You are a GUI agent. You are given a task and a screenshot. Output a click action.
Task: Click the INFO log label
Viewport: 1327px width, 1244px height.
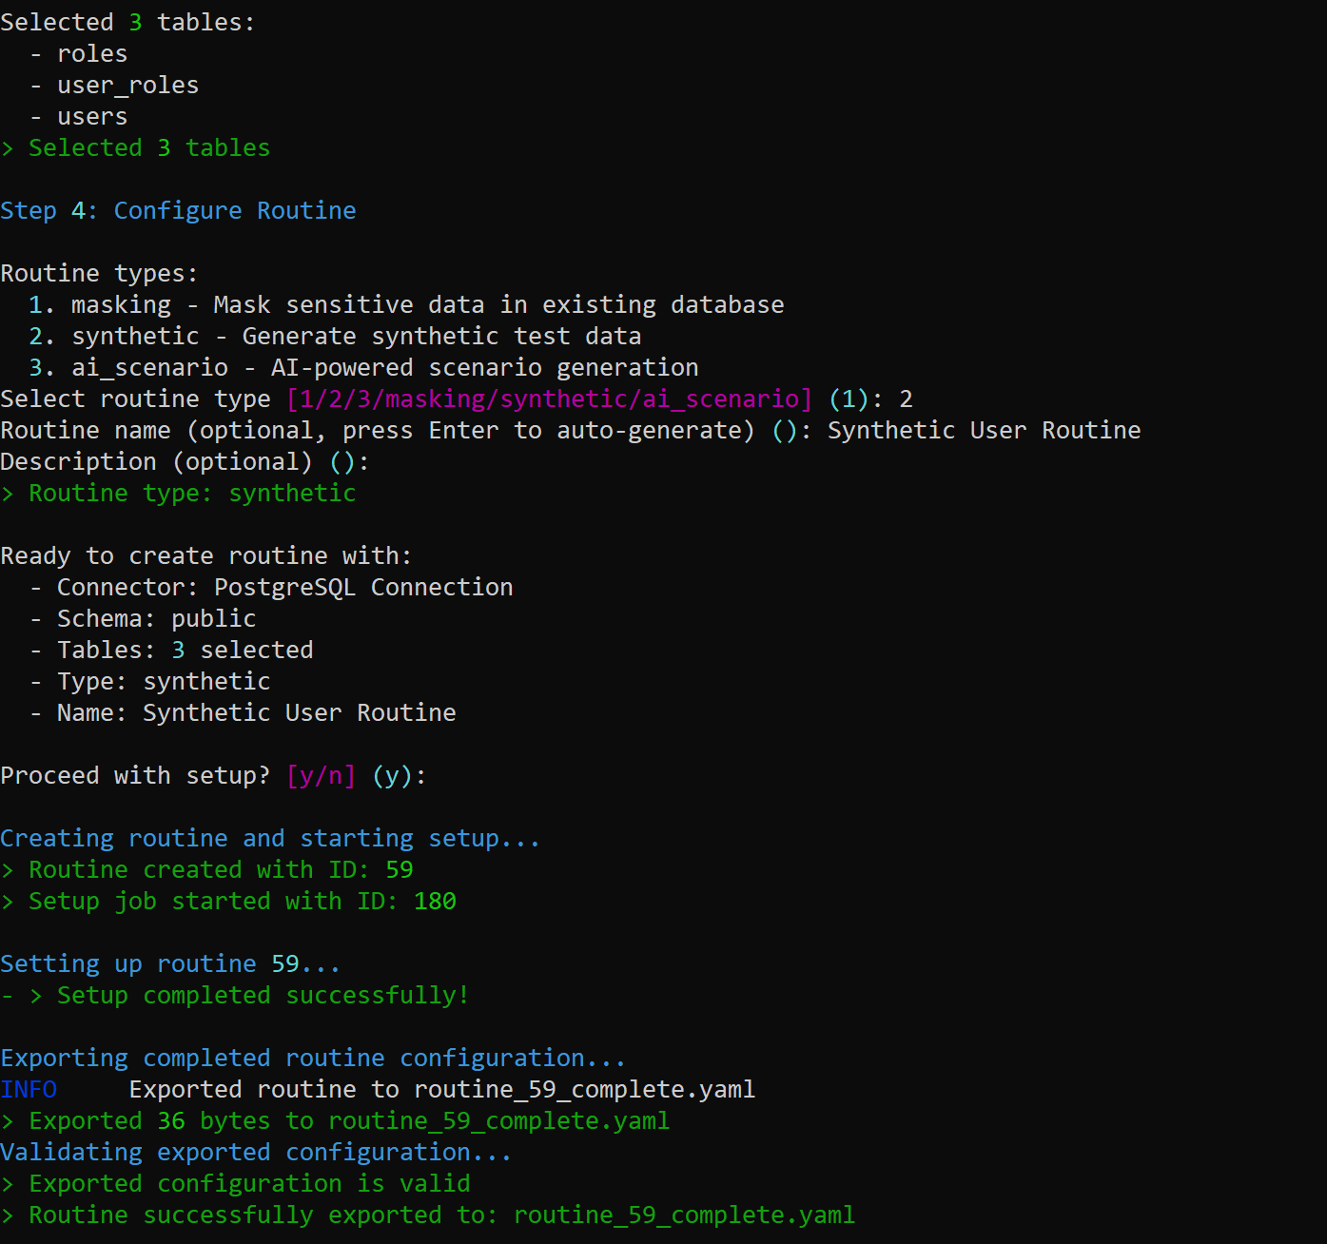click(29, 1089)
